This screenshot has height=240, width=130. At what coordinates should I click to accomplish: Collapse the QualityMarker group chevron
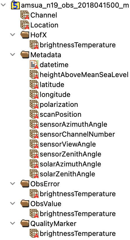click(x=13, y=223)
